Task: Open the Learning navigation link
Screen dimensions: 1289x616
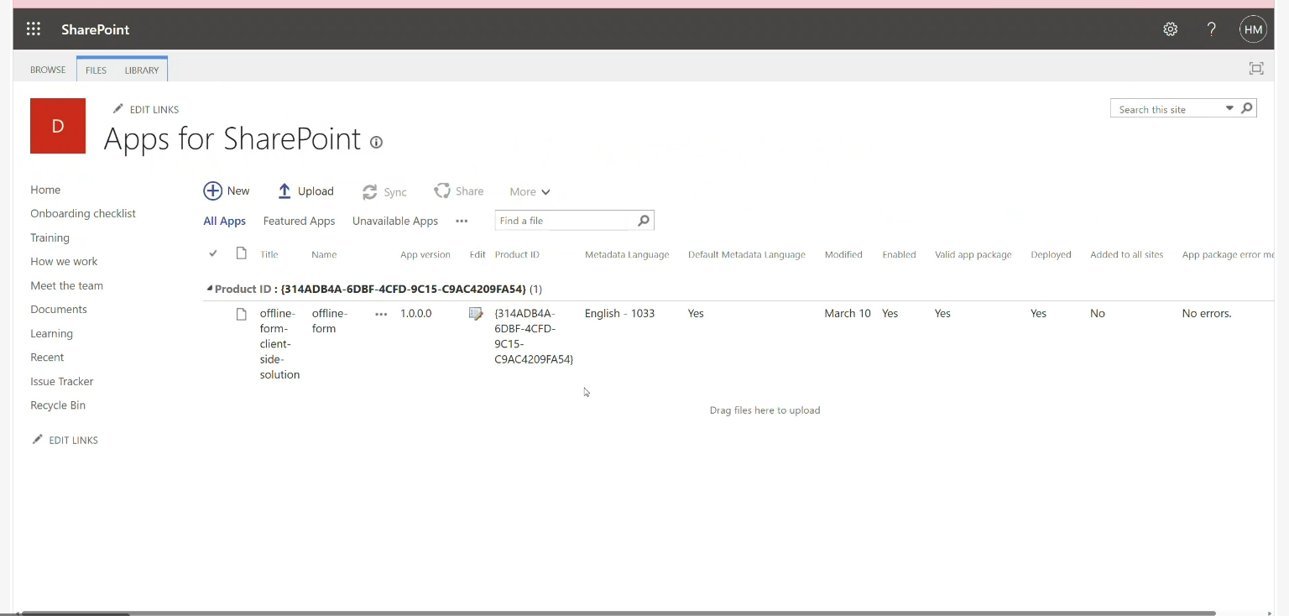Action: pyautogui.click(x=51, y=333)
